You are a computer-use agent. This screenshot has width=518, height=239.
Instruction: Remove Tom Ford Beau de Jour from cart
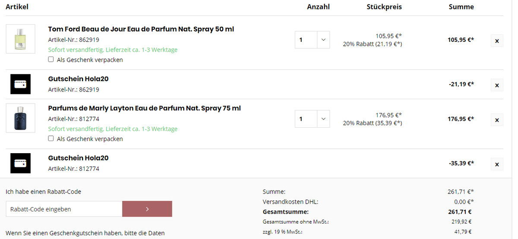click(497, 41)
